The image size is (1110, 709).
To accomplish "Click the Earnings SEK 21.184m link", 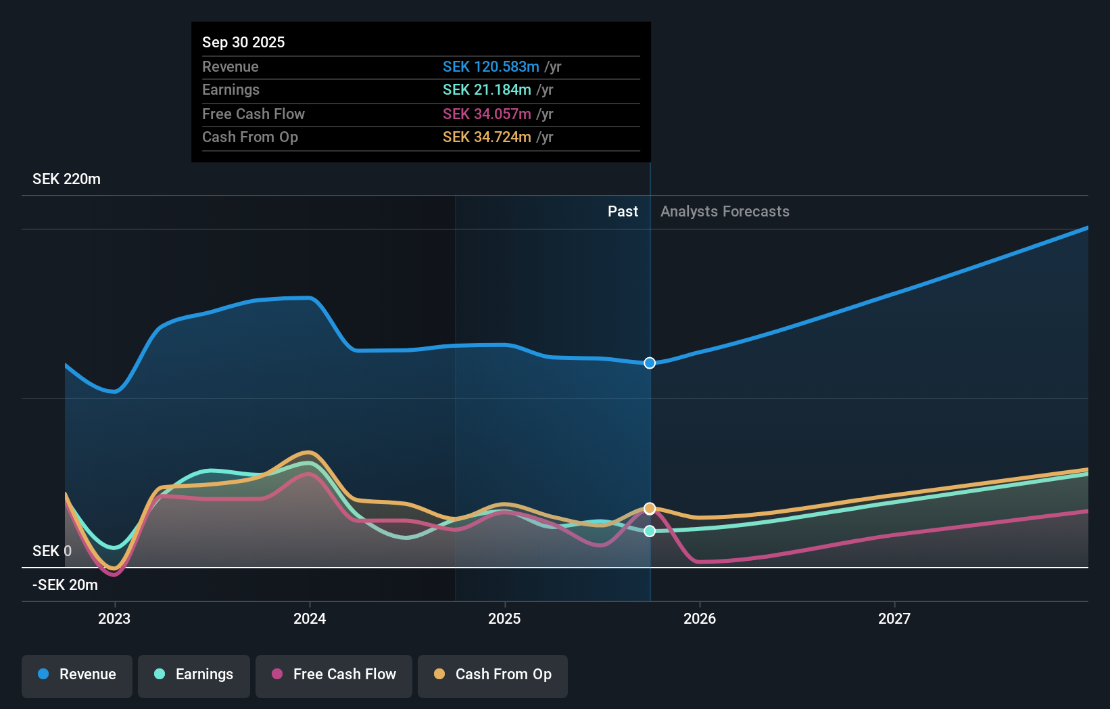I will click(485, 89).
